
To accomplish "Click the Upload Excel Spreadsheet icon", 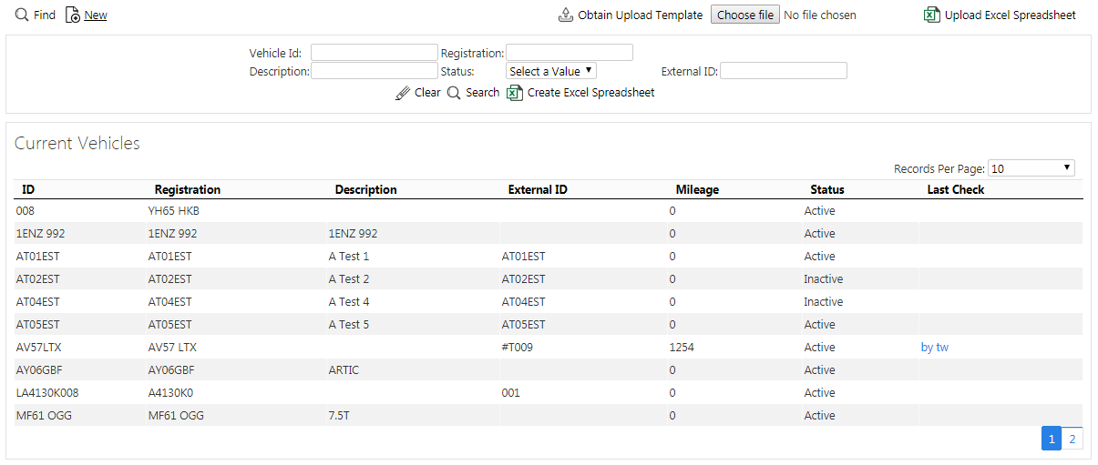I will (x=932, y=15).
